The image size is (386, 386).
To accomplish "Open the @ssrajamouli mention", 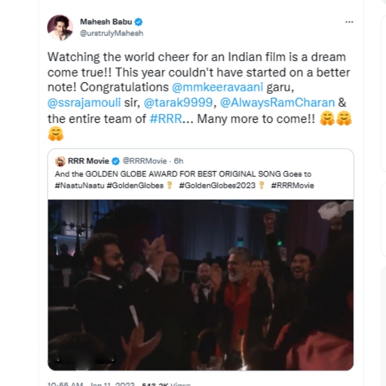I will [84, 102].
